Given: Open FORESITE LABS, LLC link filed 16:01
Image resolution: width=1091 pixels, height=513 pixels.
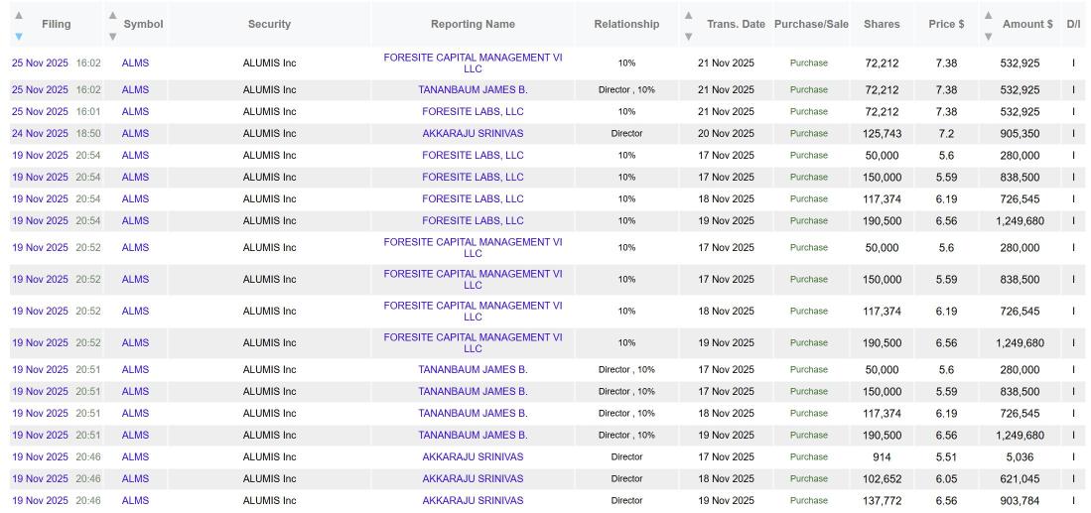Looking at the screenshot, I should 474,111.
